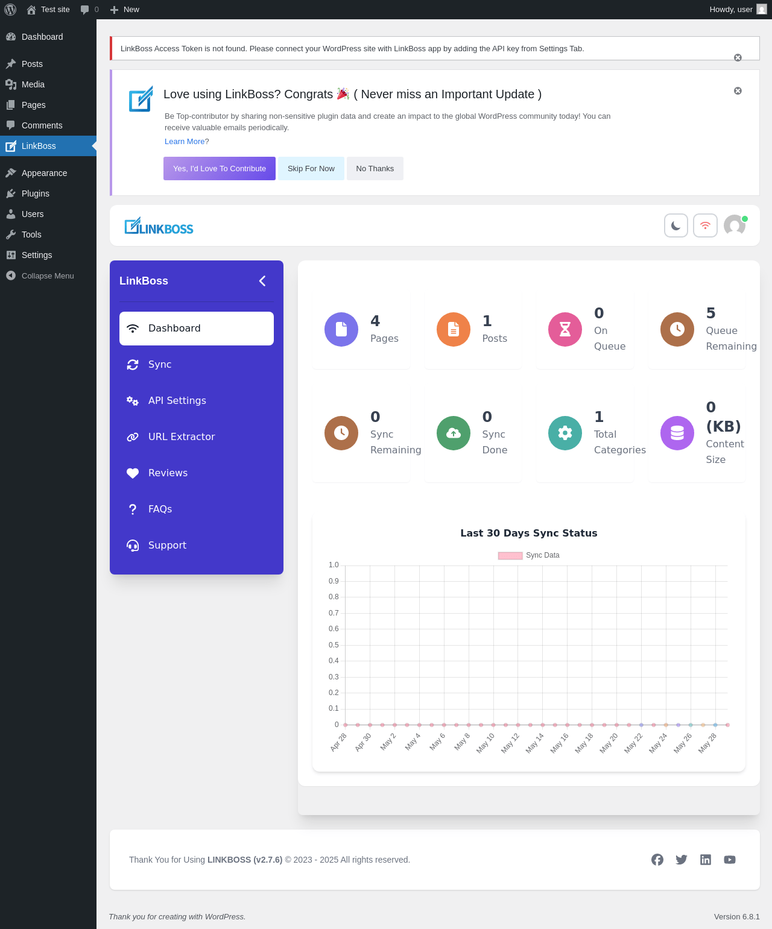Open Plugins menu
Viewport: 772px width, 929px height.
48,194
